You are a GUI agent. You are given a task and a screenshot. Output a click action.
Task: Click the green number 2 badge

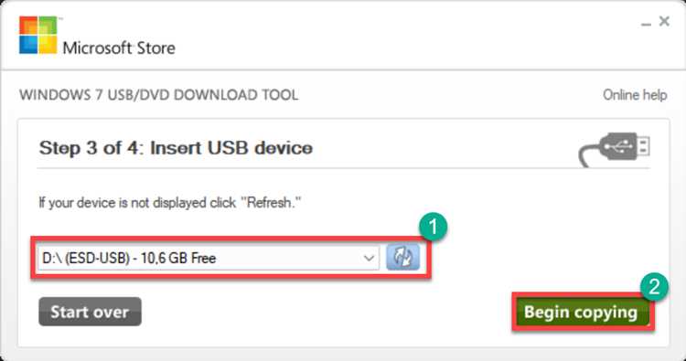click(x=654, y=287)
